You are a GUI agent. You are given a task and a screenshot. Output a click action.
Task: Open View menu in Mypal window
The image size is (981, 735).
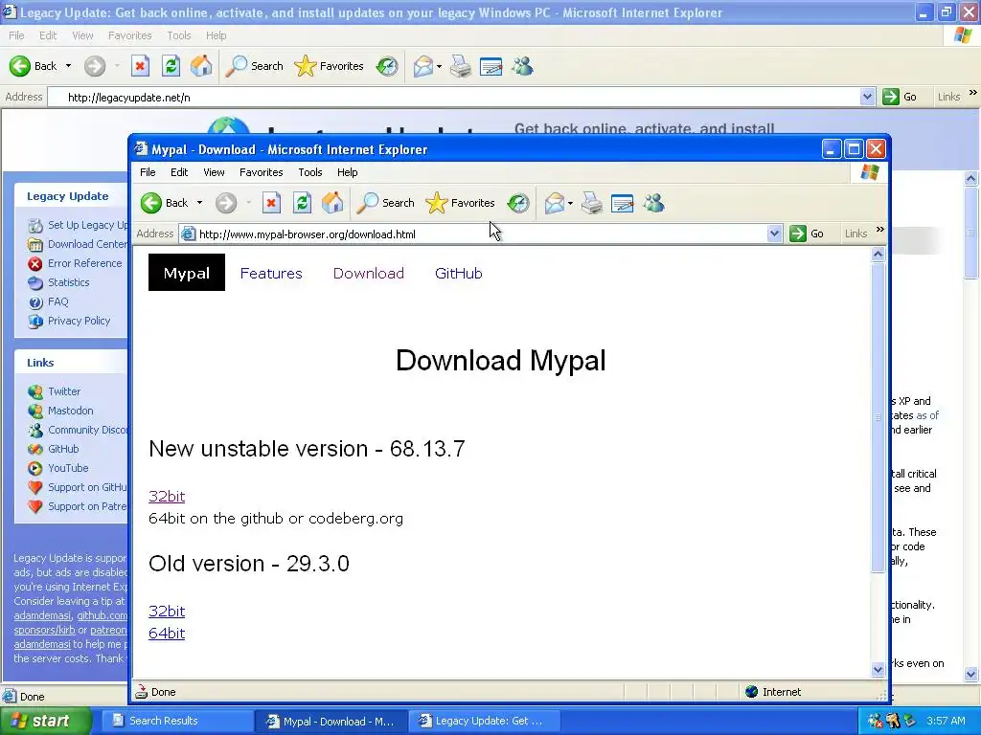214,172
